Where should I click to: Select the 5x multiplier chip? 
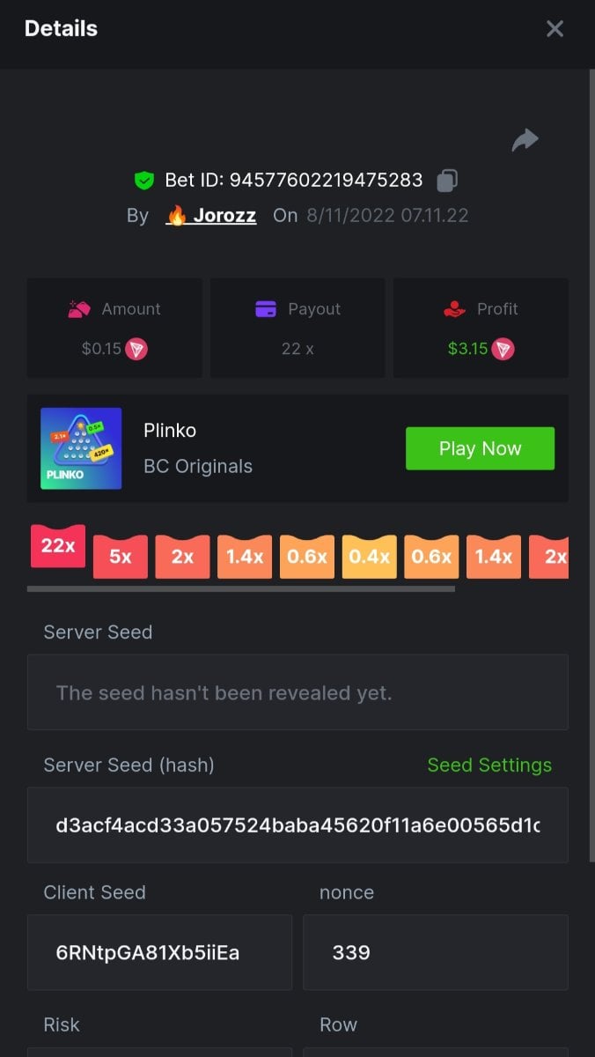click(121, 557)
